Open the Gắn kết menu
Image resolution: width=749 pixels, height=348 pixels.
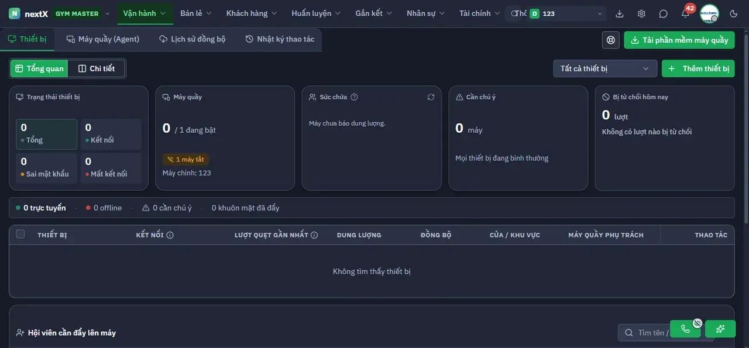374,13
